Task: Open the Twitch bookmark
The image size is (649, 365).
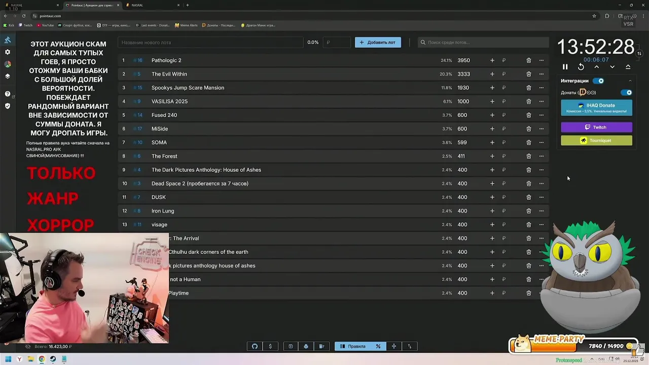Action: (25, 25)
